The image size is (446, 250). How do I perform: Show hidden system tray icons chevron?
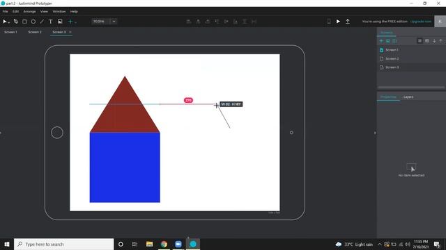379,244
